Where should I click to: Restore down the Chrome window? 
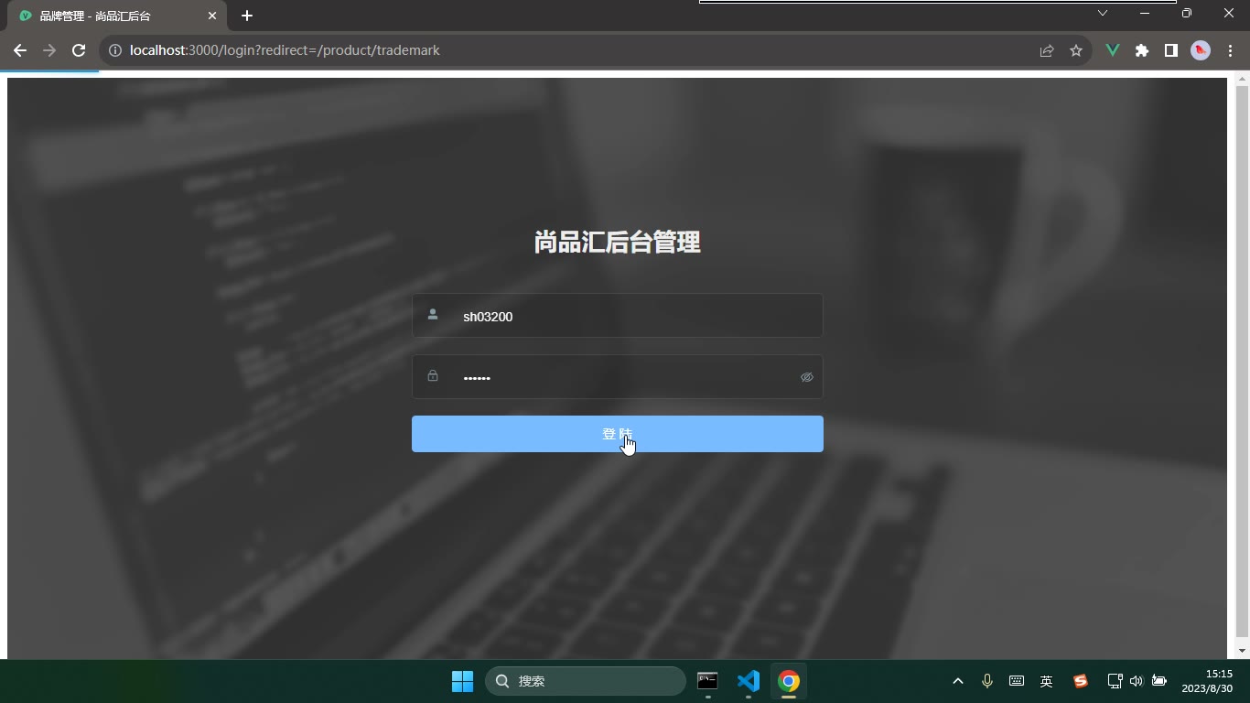tap(1187, 13)
